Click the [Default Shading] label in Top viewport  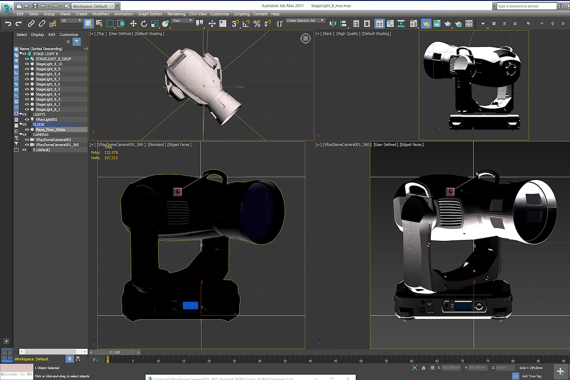click(149, 34)
